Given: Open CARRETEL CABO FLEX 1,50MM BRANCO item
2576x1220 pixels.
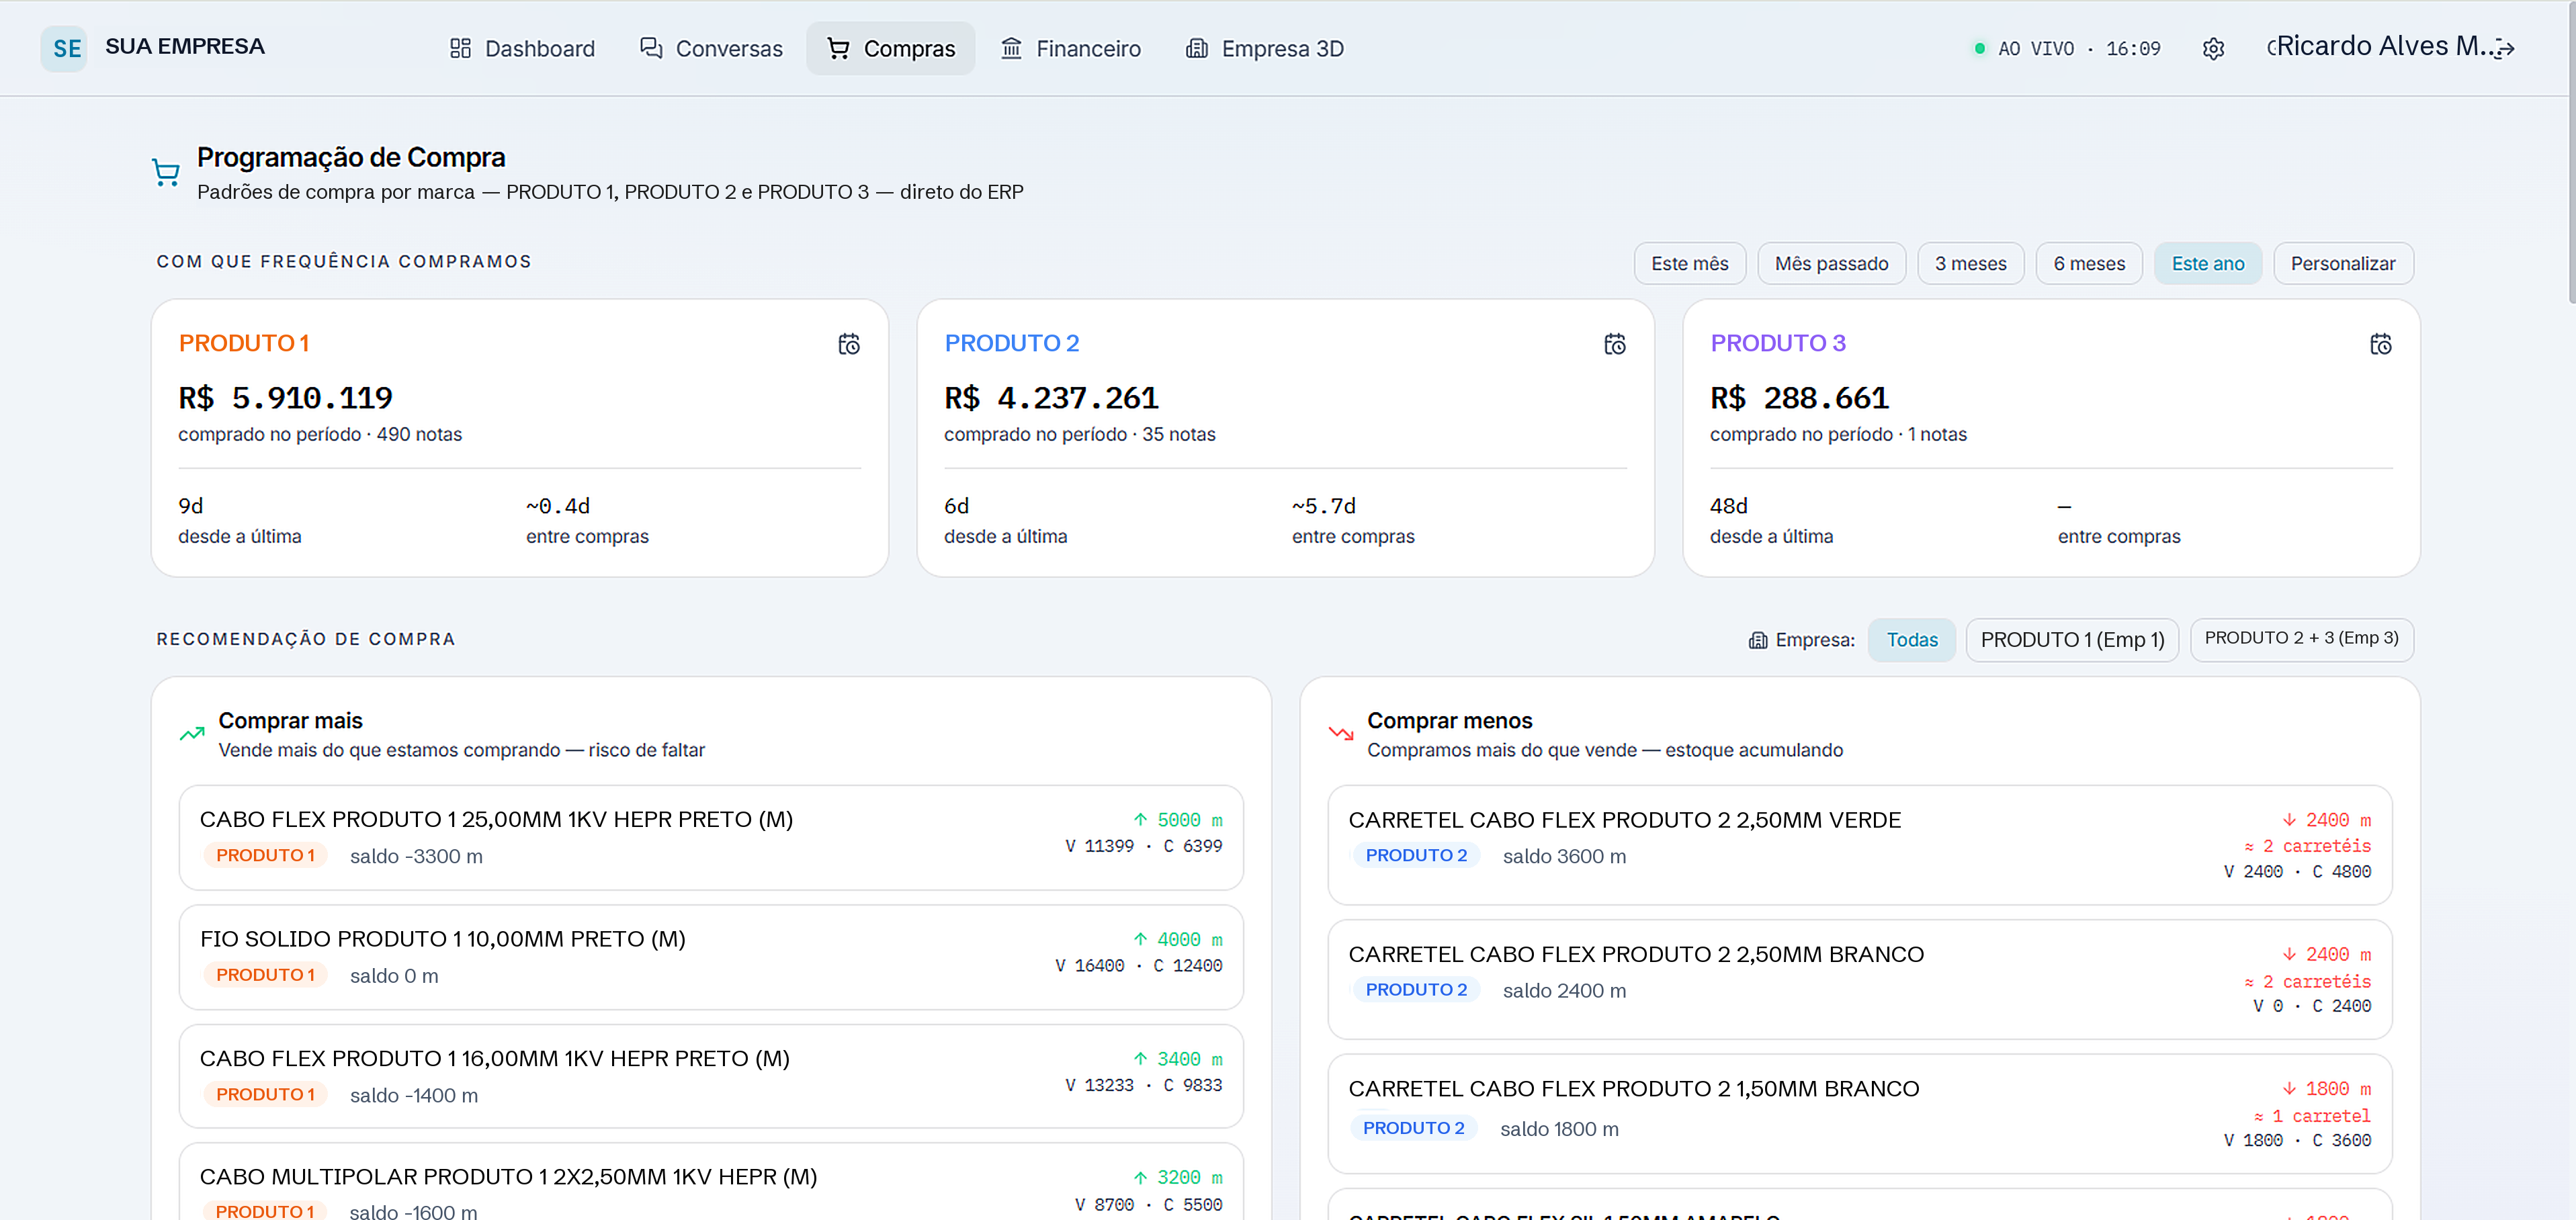Looking at the screenshot, I should pos(1859,1114).
